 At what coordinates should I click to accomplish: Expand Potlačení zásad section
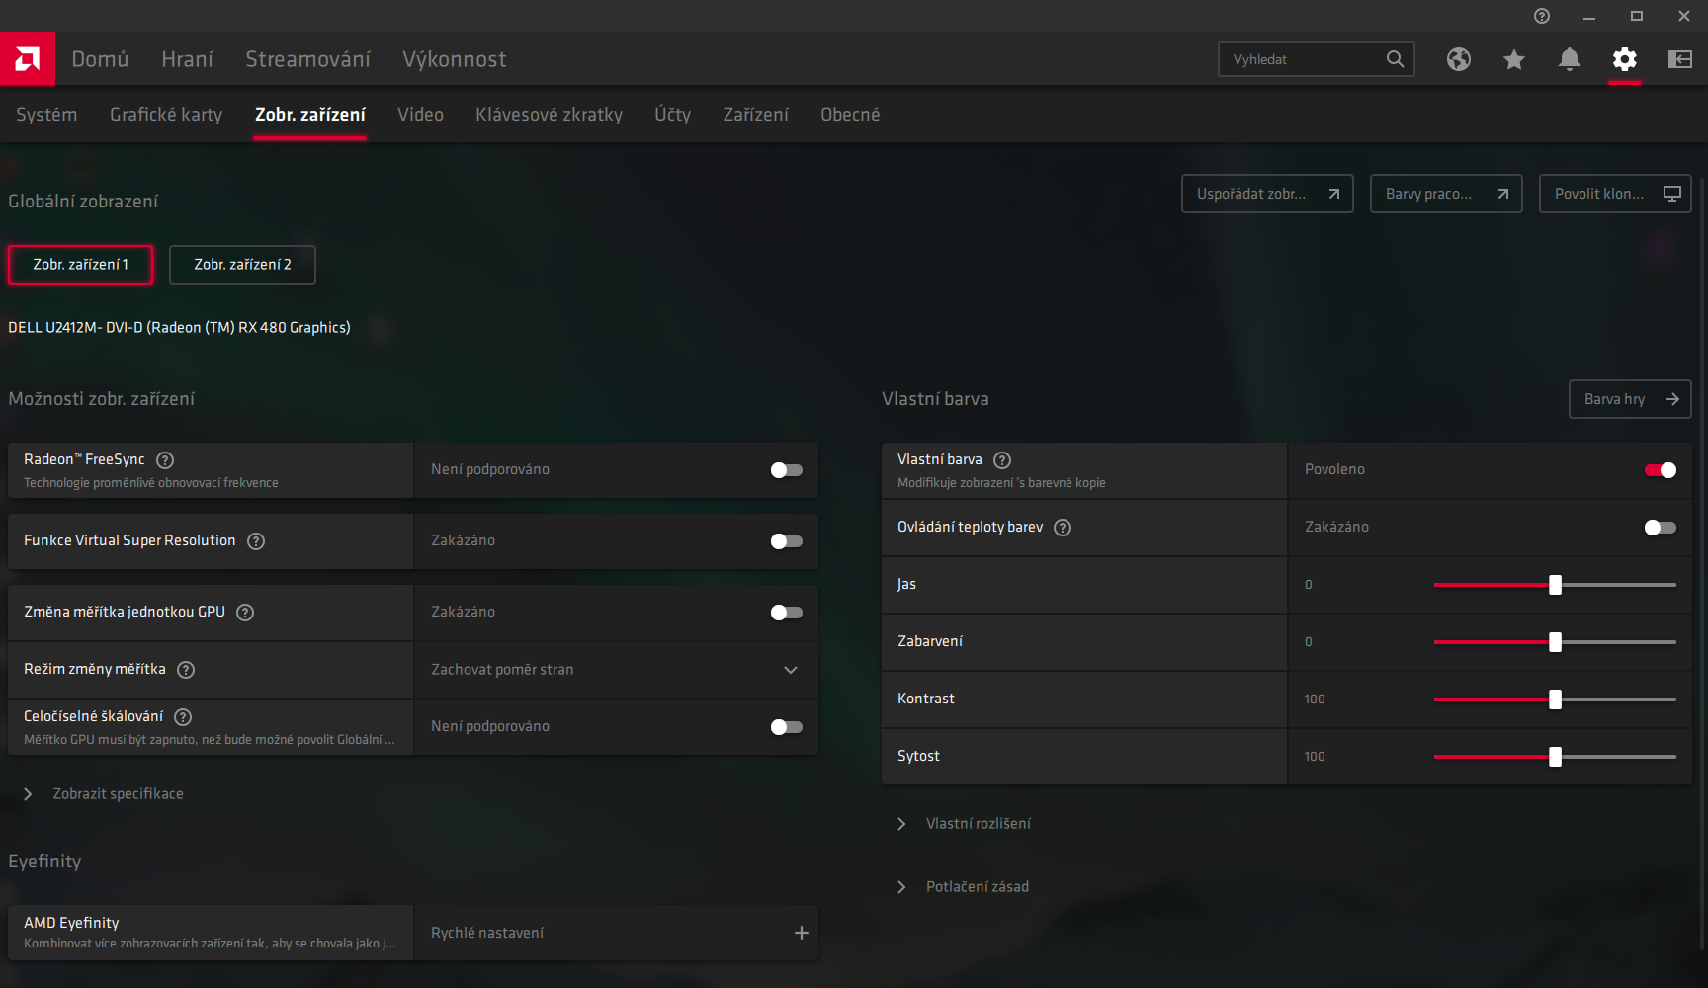(963, 887)
